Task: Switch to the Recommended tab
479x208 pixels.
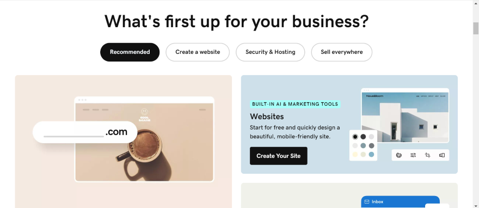Action: (x=130, y=52)
